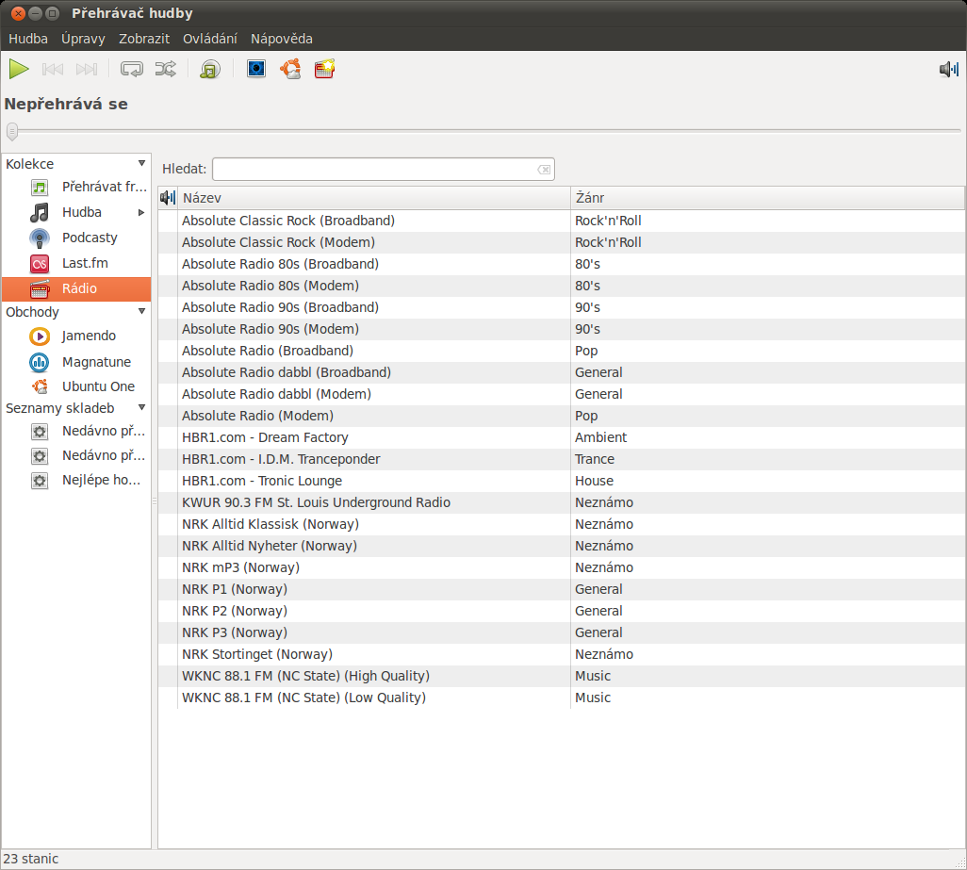967x870 pixels.
Task: Select HBR1.com - I.D.M. Tranceponder
Action: 561,459
